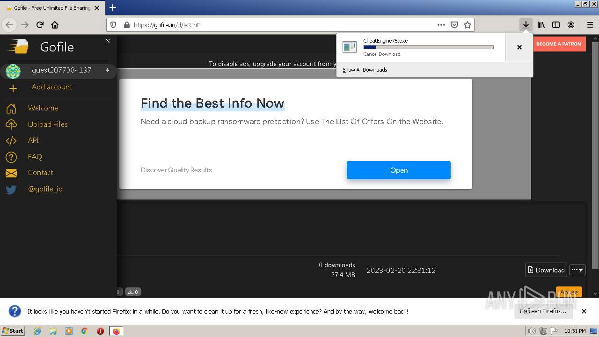Open the FAQ page
599x337 pixels.
[35, 157]
